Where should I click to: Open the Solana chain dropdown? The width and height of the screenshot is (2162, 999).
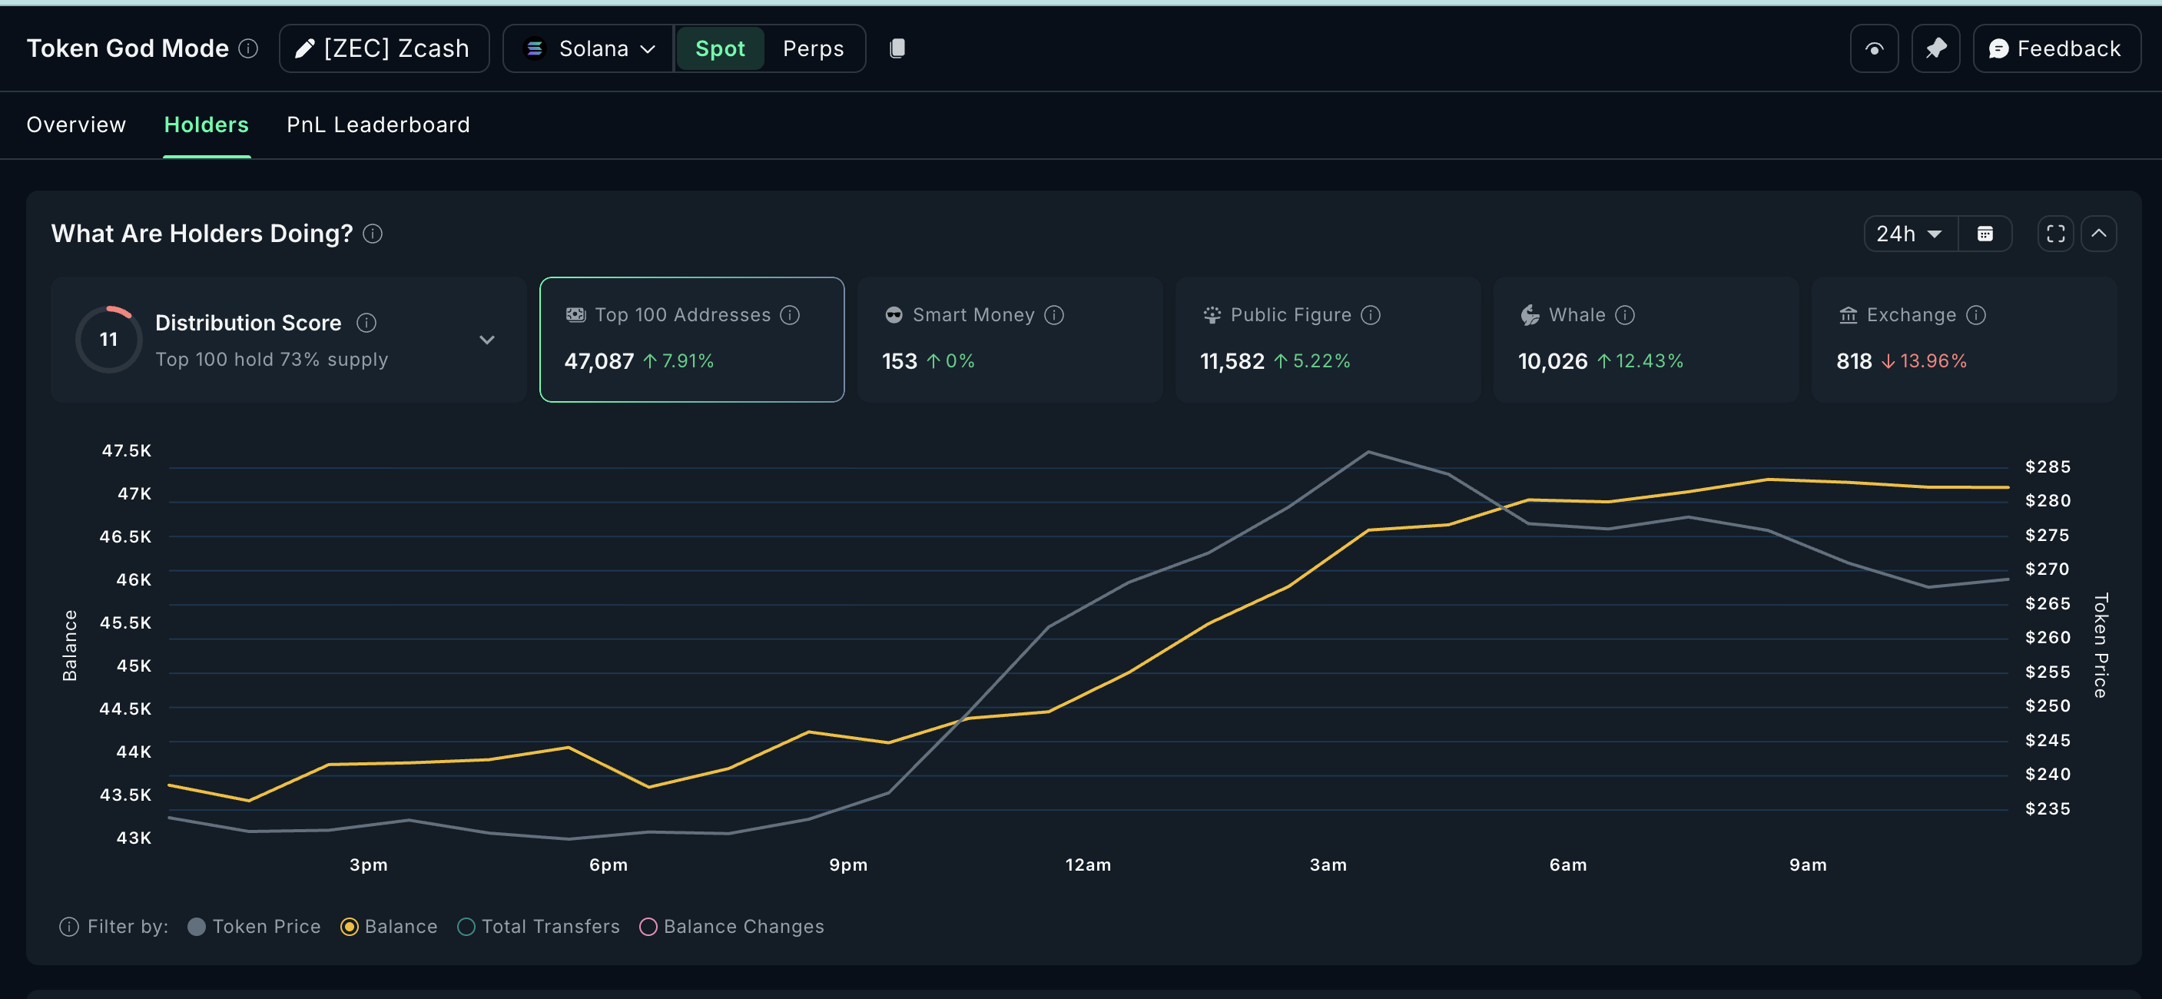pyautogui.click(x=588, y=48)
